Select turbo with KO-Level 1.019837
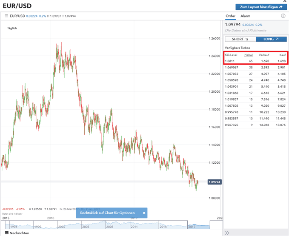The image size is (289, 236). (255, 100)
